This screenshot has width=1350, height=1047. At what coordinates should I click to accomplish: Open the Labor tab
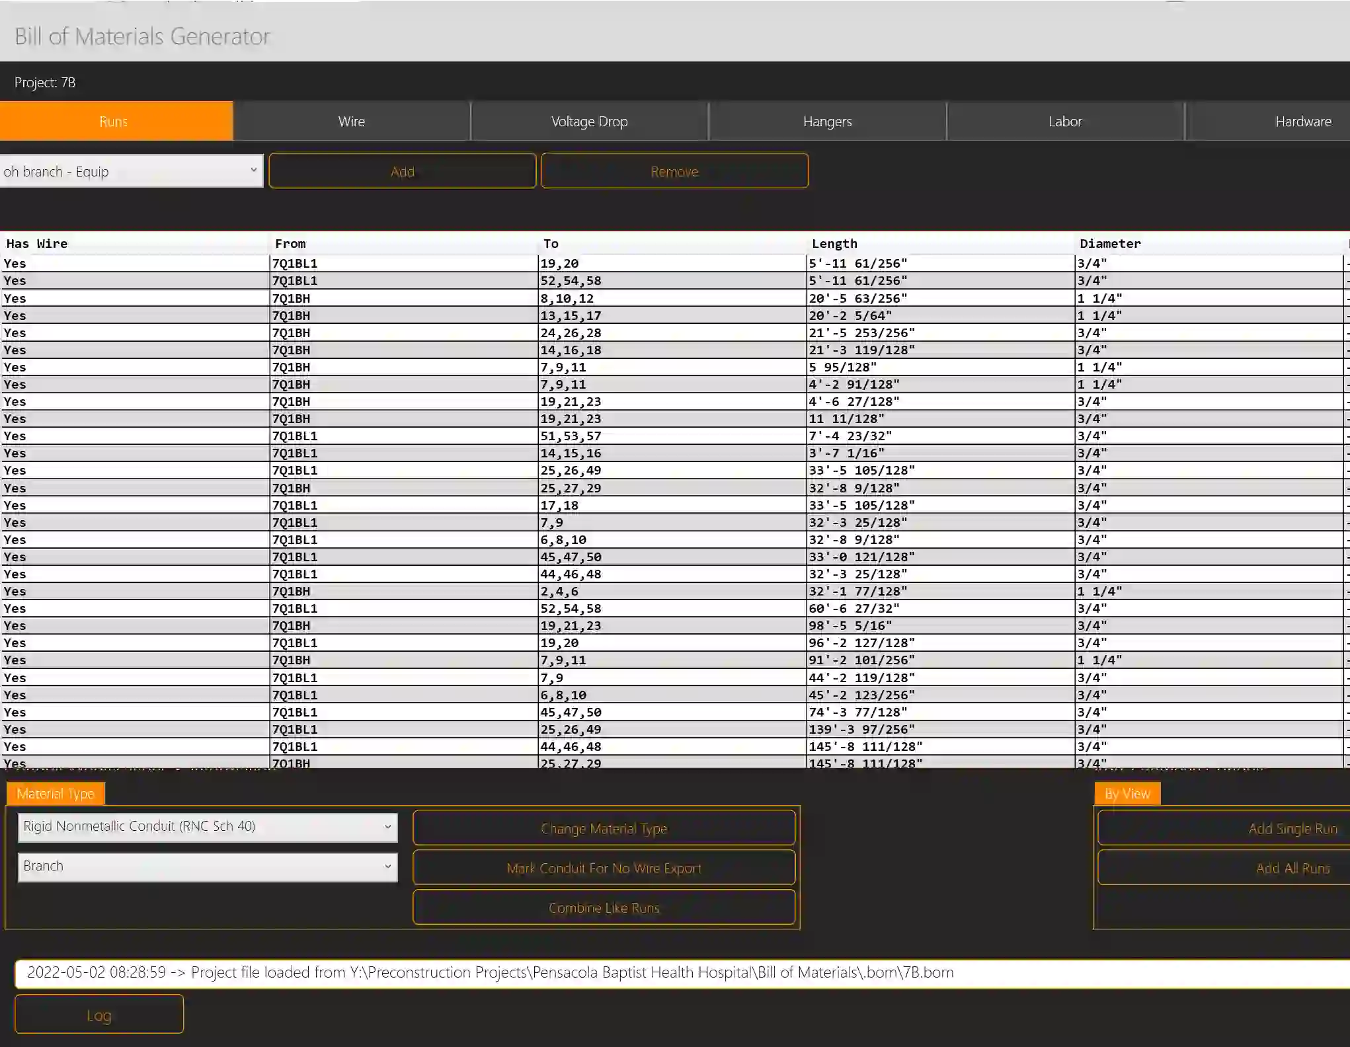[1065, 121]
